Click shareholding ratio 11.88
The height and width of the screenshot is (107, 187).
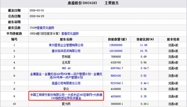[x=144, y=45]
